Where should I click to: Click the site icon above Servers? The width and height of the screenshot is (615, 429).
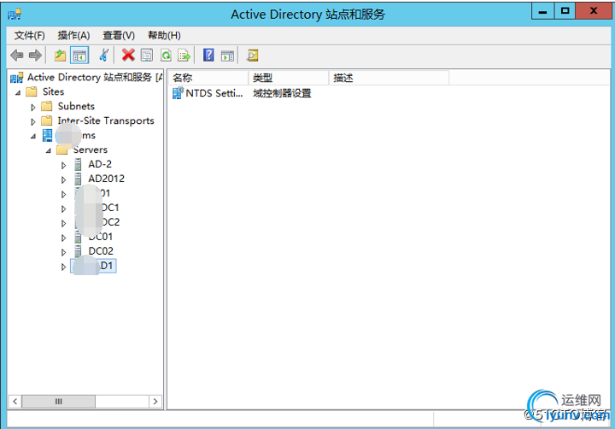pos(48,135)
